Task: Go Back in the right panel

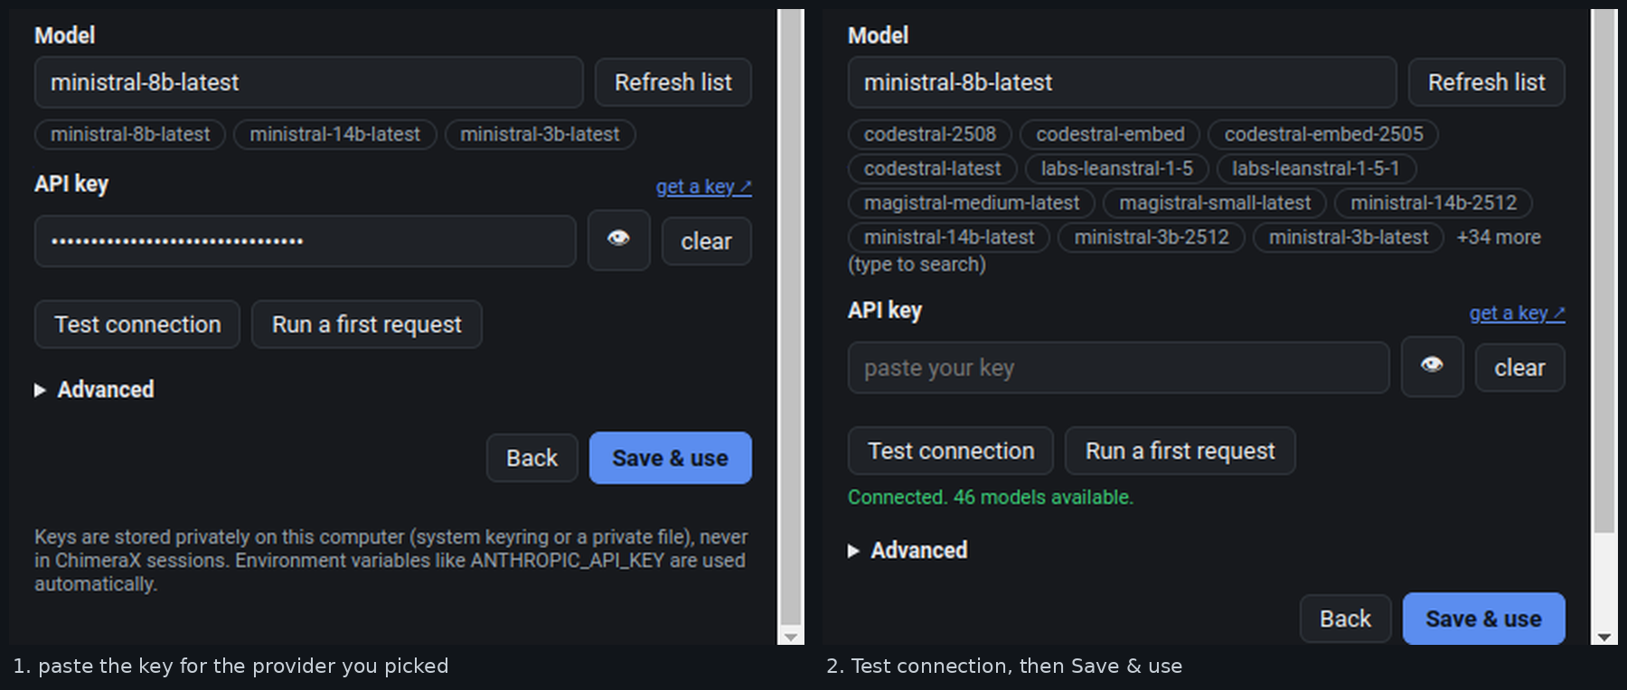Action: pos(1346,619)
